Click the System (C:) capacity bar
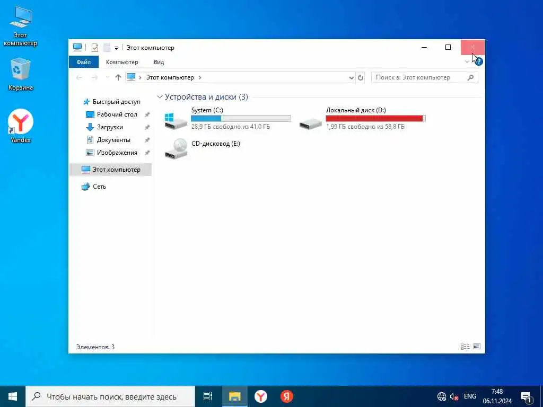This screenshot has width=543, height=407. 241,119
